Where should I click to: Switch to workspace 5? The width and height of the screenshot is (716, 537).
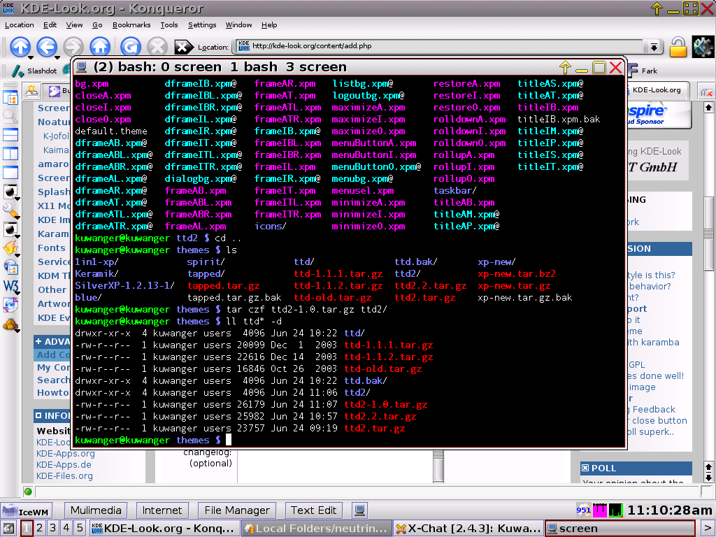(x=80, y=529)
